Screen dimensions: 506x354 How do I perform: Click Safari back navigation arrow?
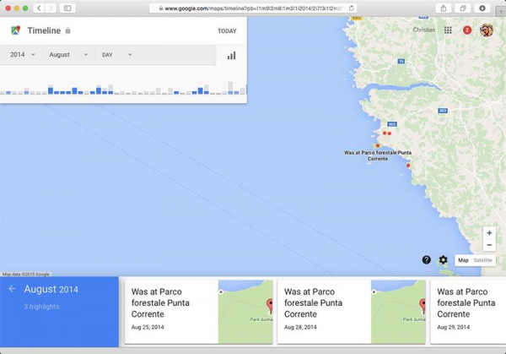(39, 8)
